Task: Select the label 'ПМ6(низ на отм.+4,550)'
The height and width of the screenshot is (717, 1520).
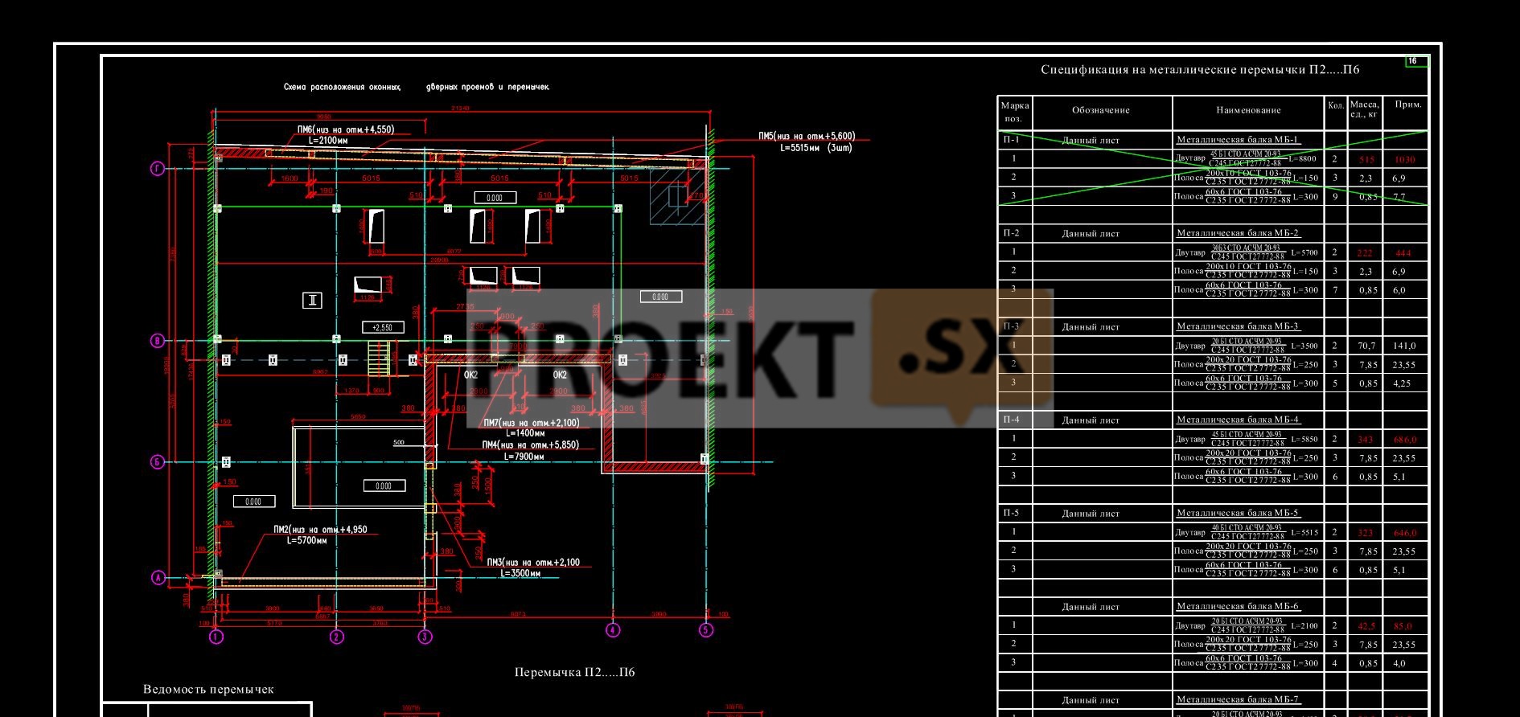Action: pyautogui.click(x=346, y=129)
